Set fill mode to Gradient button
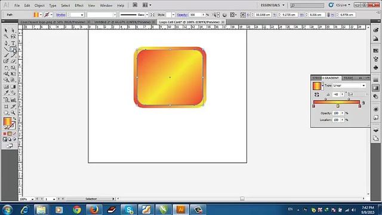 point(10,134)
